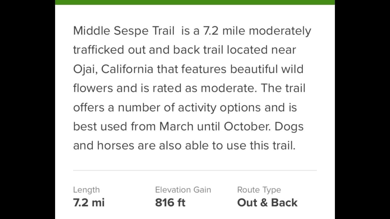Tap the green header bar at top
The width and height of the screenshot is (390, 219).
[195, 2]
